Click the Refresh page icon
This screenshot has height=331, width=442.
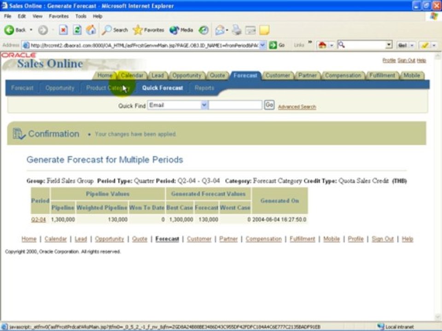pyautogui.click(x=77, y=30)
